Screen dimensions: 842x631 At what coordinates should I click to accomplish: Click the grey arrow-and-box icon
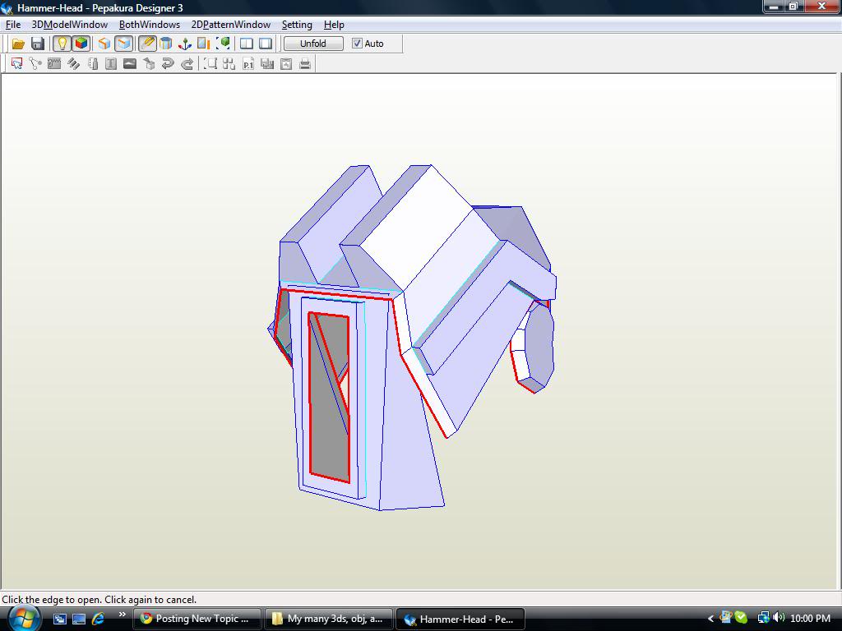pos(149,64)
